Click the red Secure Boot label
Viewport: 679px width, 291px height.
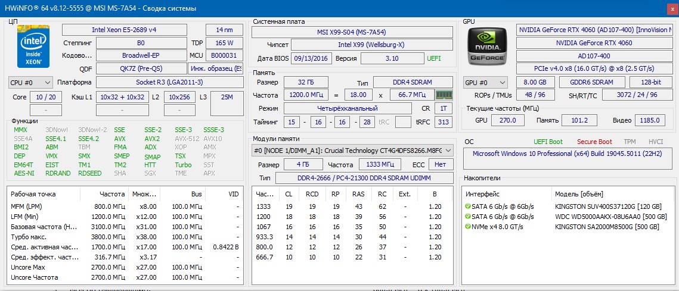point(594,142)
